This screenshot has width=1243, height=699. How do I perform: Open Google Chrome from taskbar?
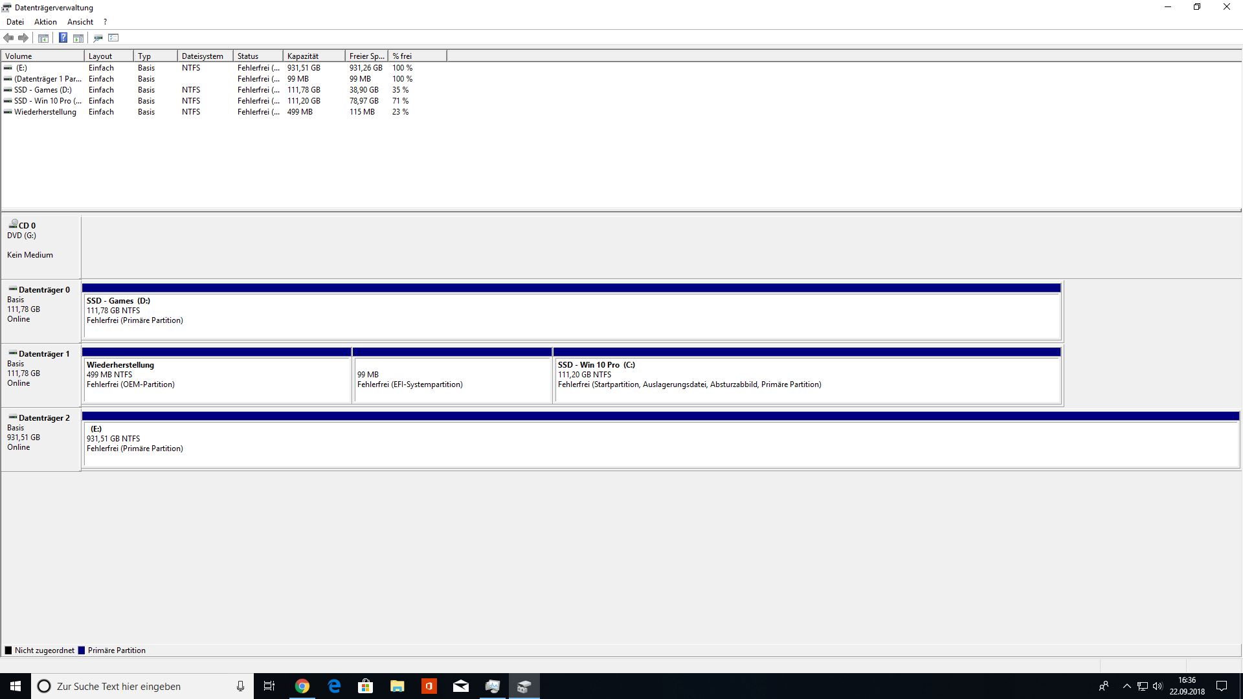(302, 686)
